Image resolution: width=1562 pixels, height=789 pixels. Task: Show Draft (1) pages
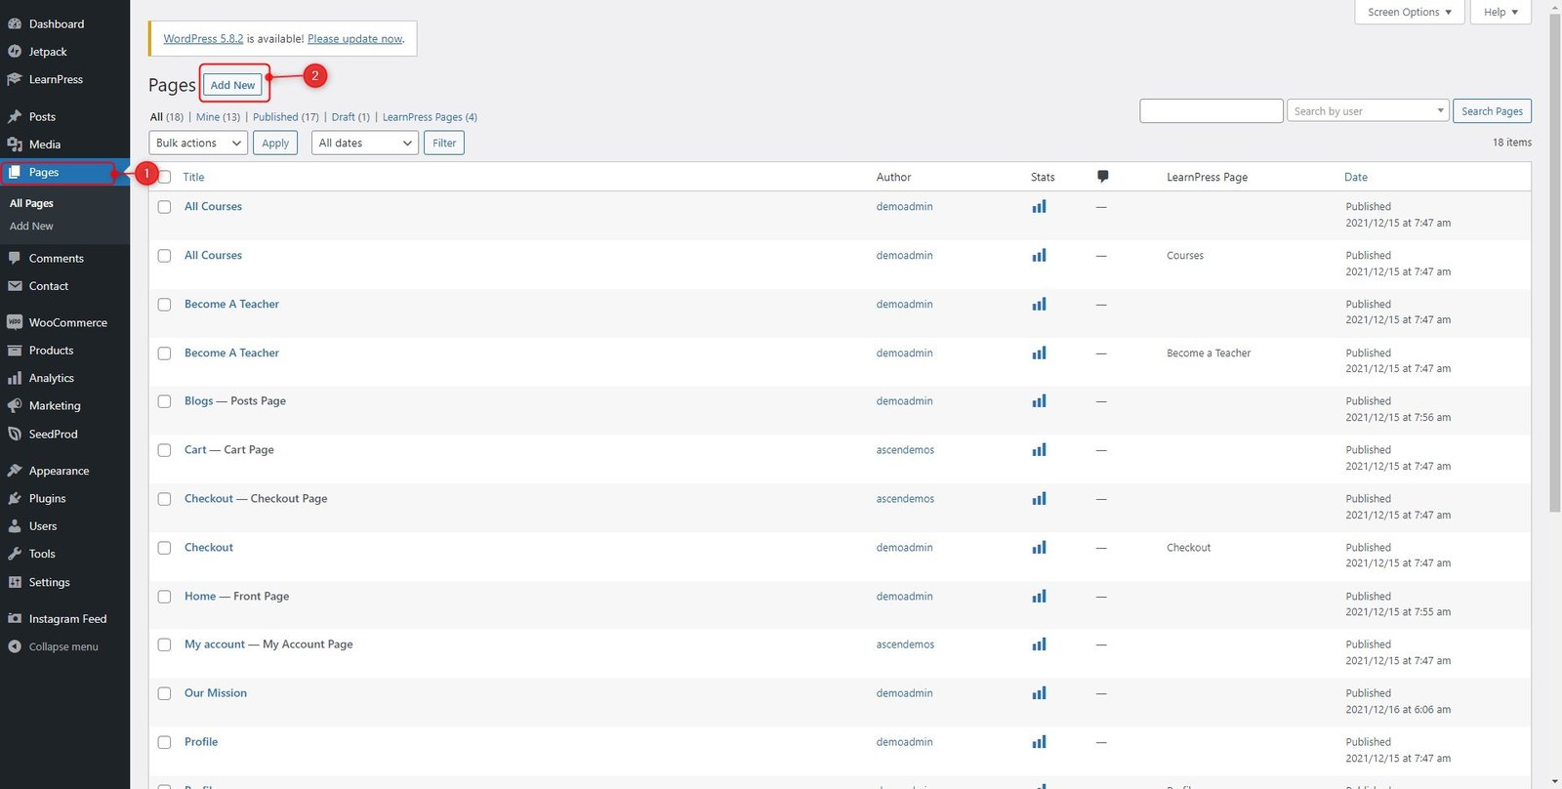coord(350,117)
